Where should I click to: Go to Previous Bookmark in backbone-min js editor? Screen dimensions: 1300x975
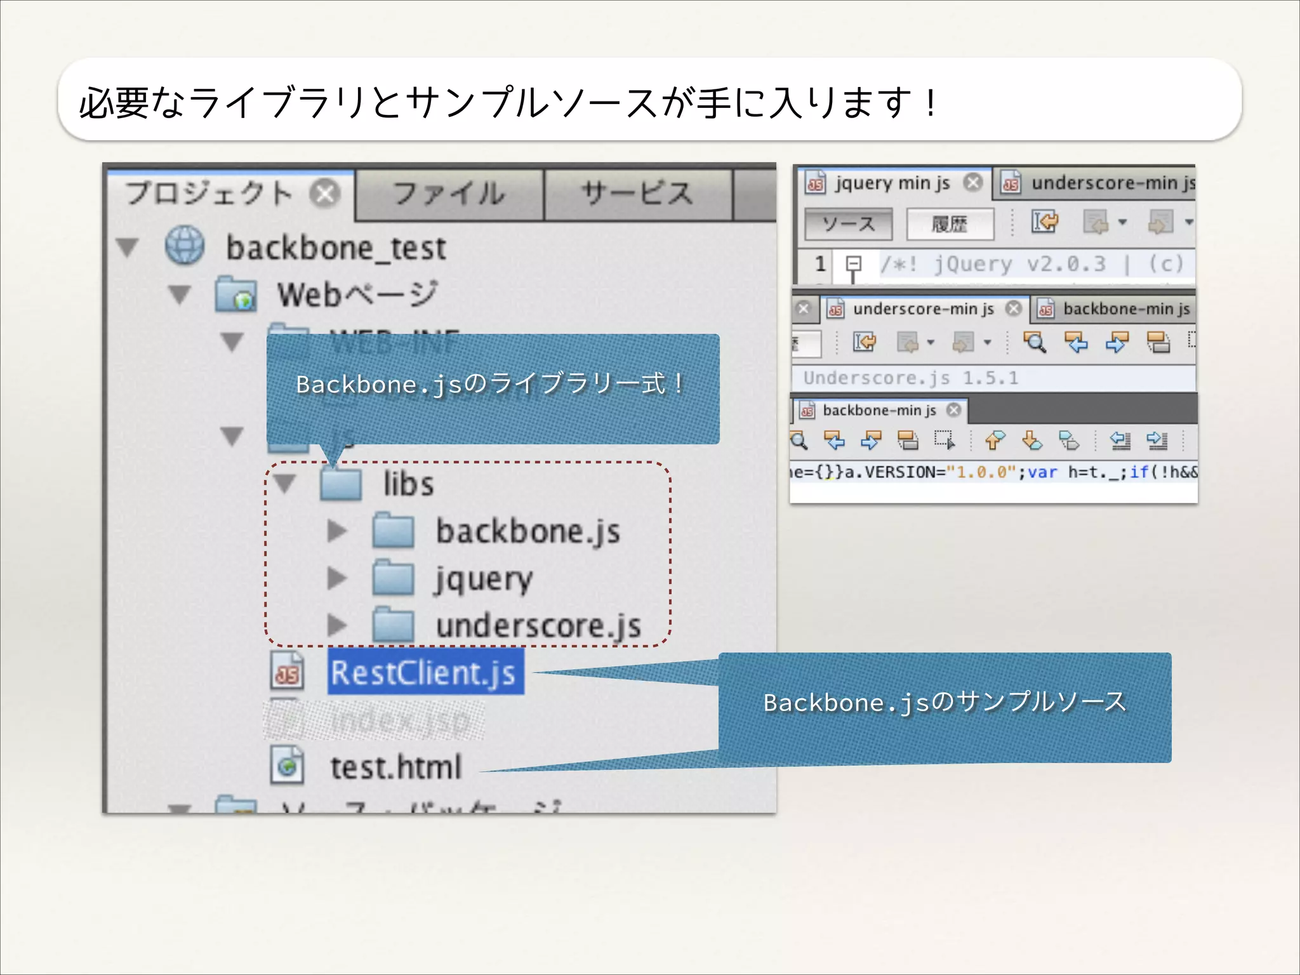click(x=995, y=440)
